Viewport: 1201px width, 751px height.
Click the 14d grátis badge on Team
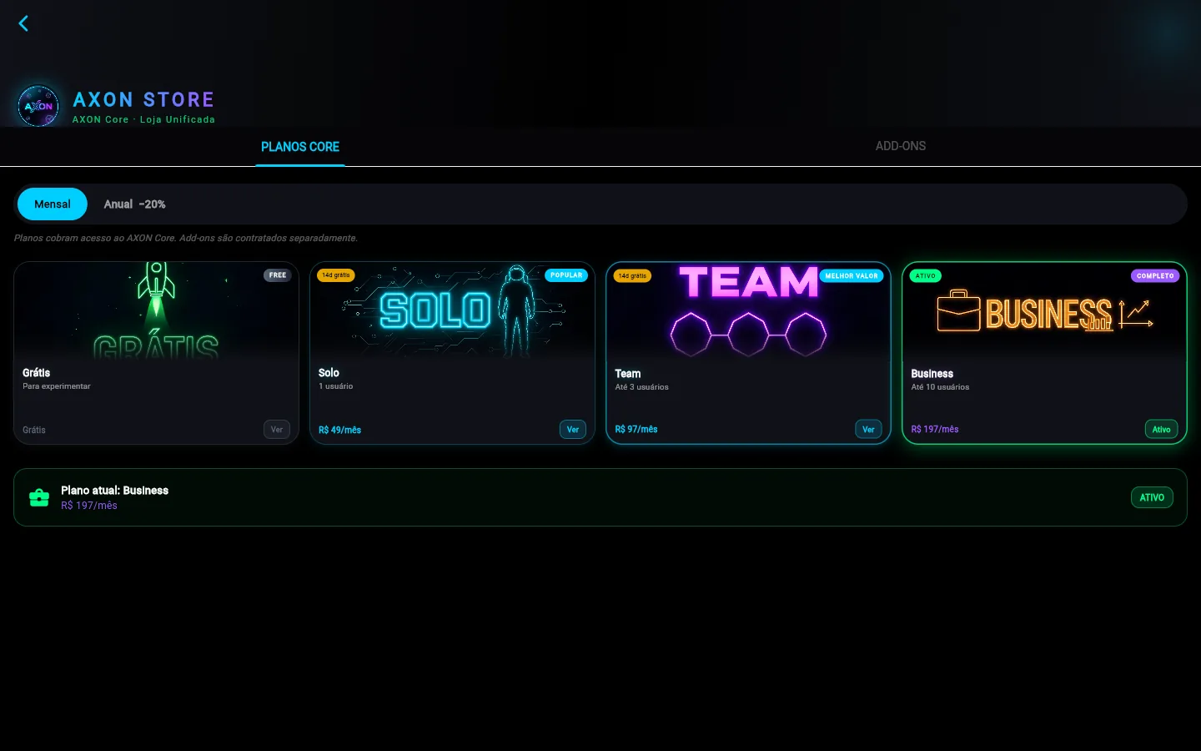pyautogui.click(x=632, y=276)
